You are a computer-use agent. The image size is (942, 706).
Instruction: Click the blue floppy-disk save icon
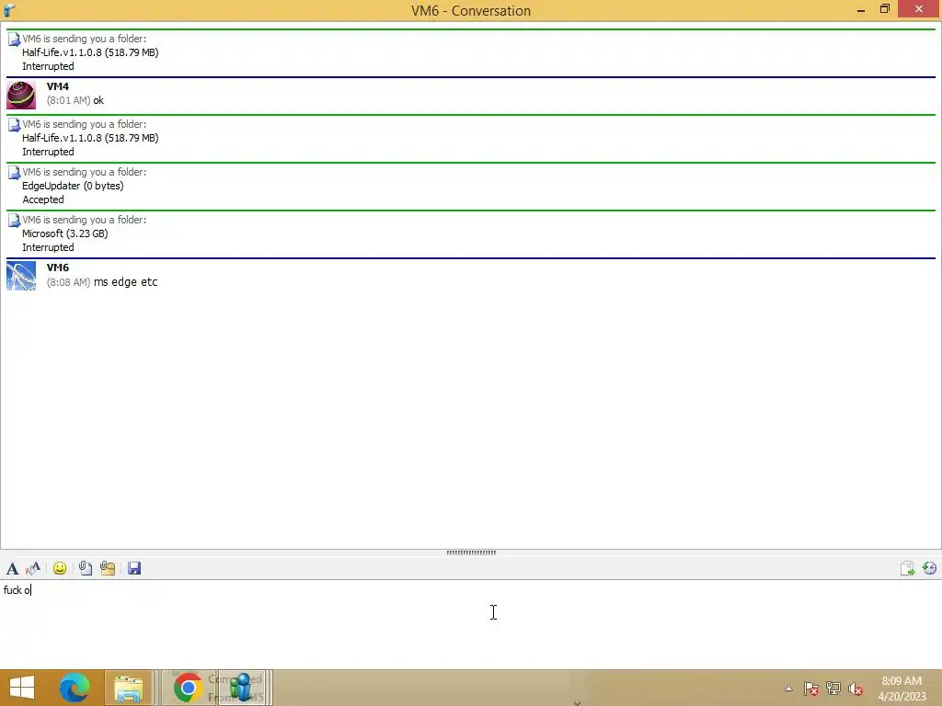tap(134, 568)
